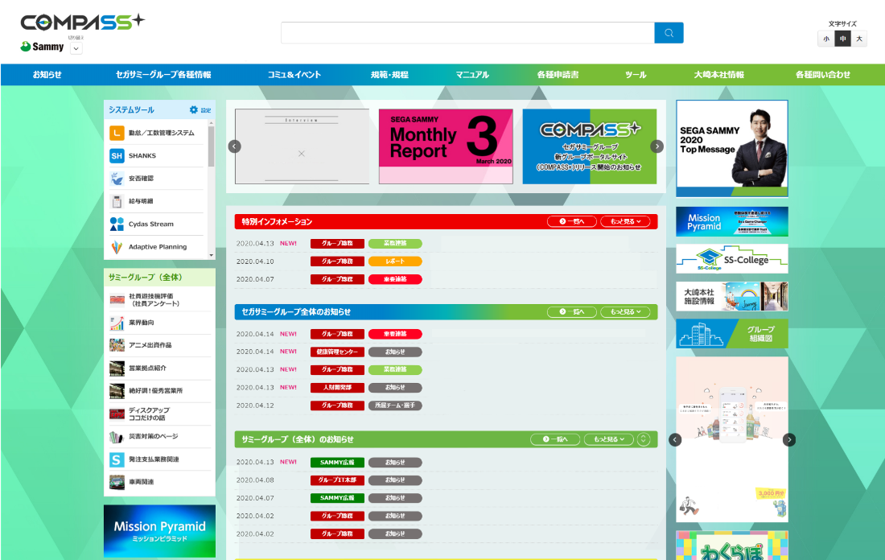This screenshot has height=560, width=885.
Task: Click the グループIT本部 tag
Action: point(337,480)
